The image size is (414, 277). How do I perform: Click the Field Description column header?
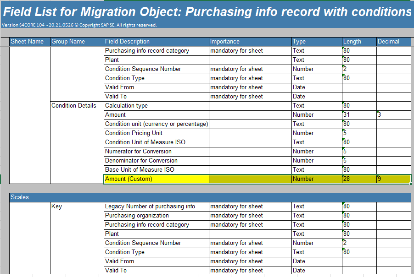point(157,42)
